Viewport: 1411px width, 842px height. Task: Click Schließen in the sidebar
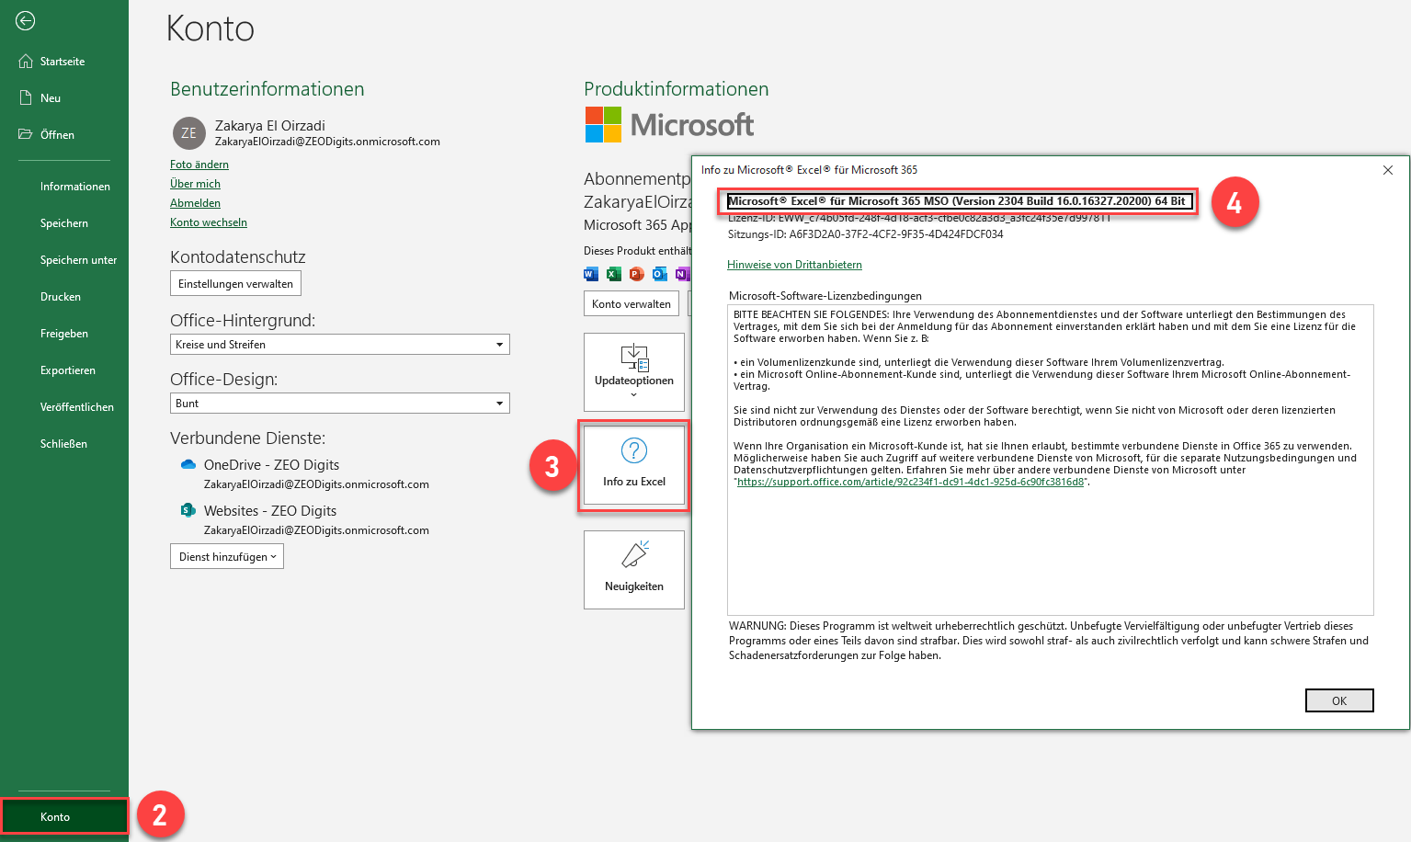click(x=64, y=444)
